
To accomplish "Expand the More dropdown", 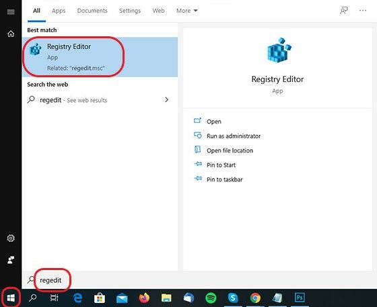I will pyautogui.click(x=187, y=11).
